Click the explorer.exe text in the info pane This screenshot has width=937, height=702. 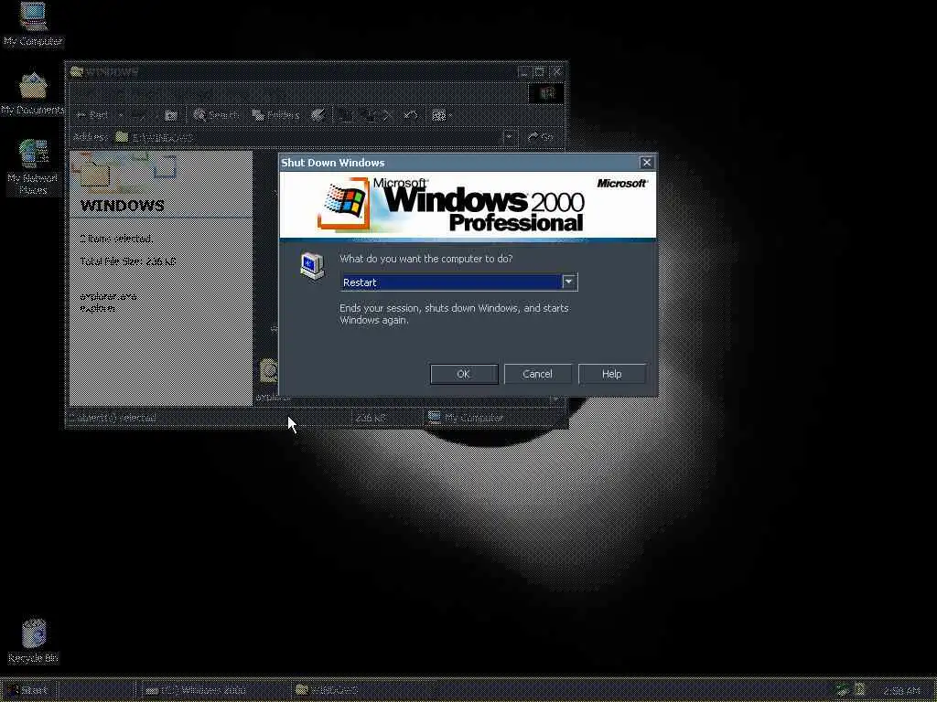108,296
